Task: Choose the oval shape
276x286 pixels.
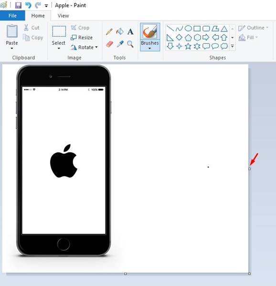Action: 188,29
